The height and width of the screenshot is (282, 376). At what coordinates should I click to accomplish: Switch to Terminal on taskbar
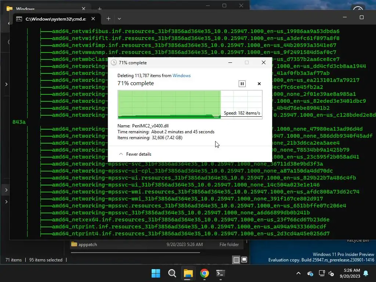click(220, 273)
